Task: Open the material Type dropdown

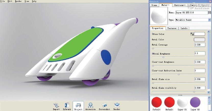Action: tap(209, 20)
